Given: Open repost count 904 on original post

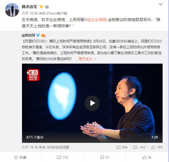Looking at the screenshot, I should click(x=122, y=147).
